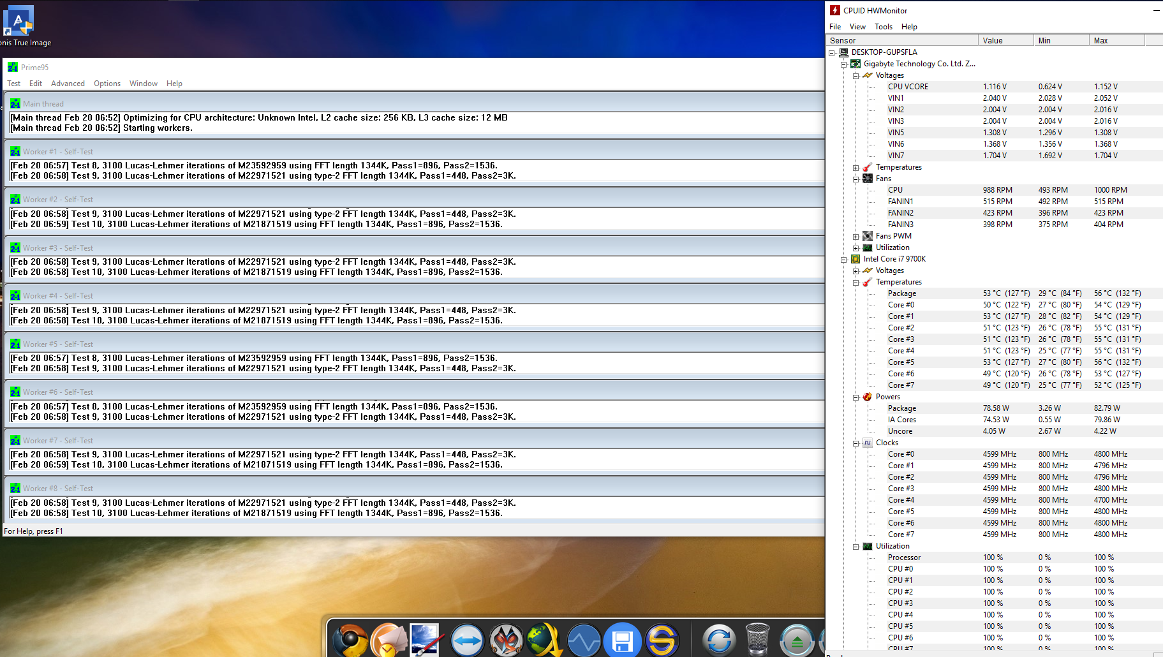Open the picture-with-paintbrush dock icon
Screen dimensions: 1163x657
426,640
